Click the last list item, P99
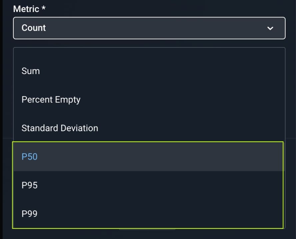This screenshot has width=296, height=239. click(30, 214)
